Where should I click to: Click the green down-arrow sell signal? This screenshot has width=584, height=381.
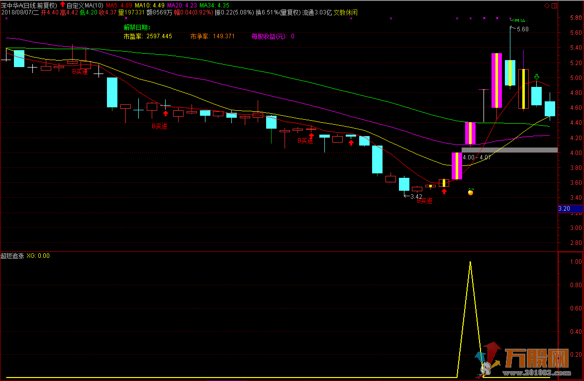pyautogui.click(x=537, y=76)
